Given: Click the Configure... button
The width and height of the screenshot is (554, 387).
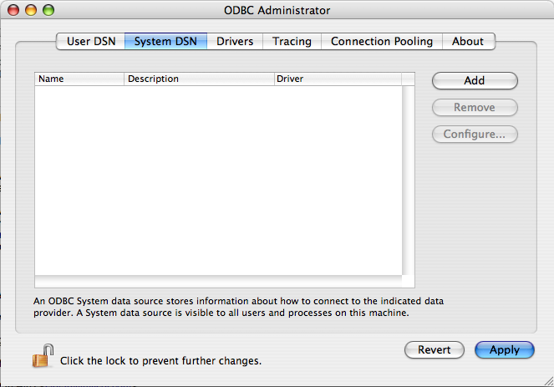Looking at the screenshot, I should (475, 135).
